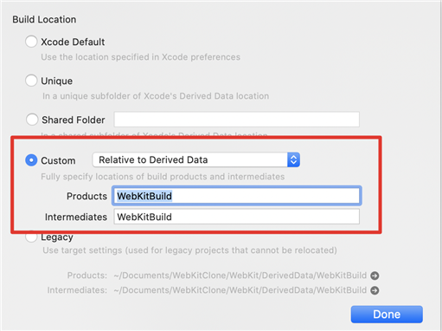Screen dimensions: 442x331
Task: Click the Intermediates DerivedData path text
Action: (240, 289)
